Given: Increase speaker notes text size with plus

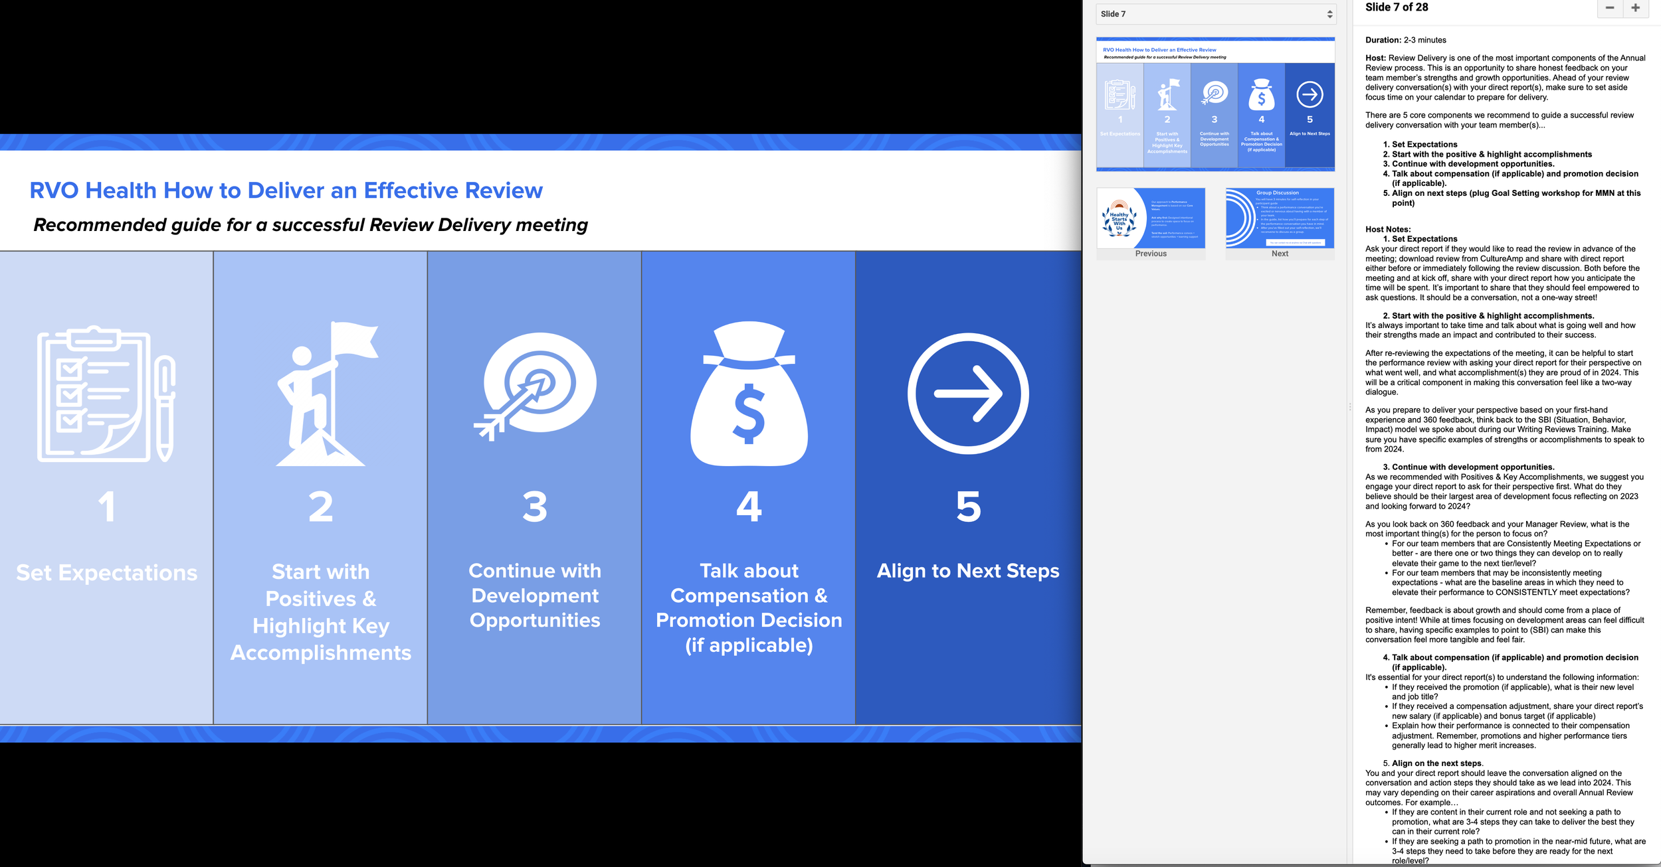Looking at the screenshot, I should 1635,8.
